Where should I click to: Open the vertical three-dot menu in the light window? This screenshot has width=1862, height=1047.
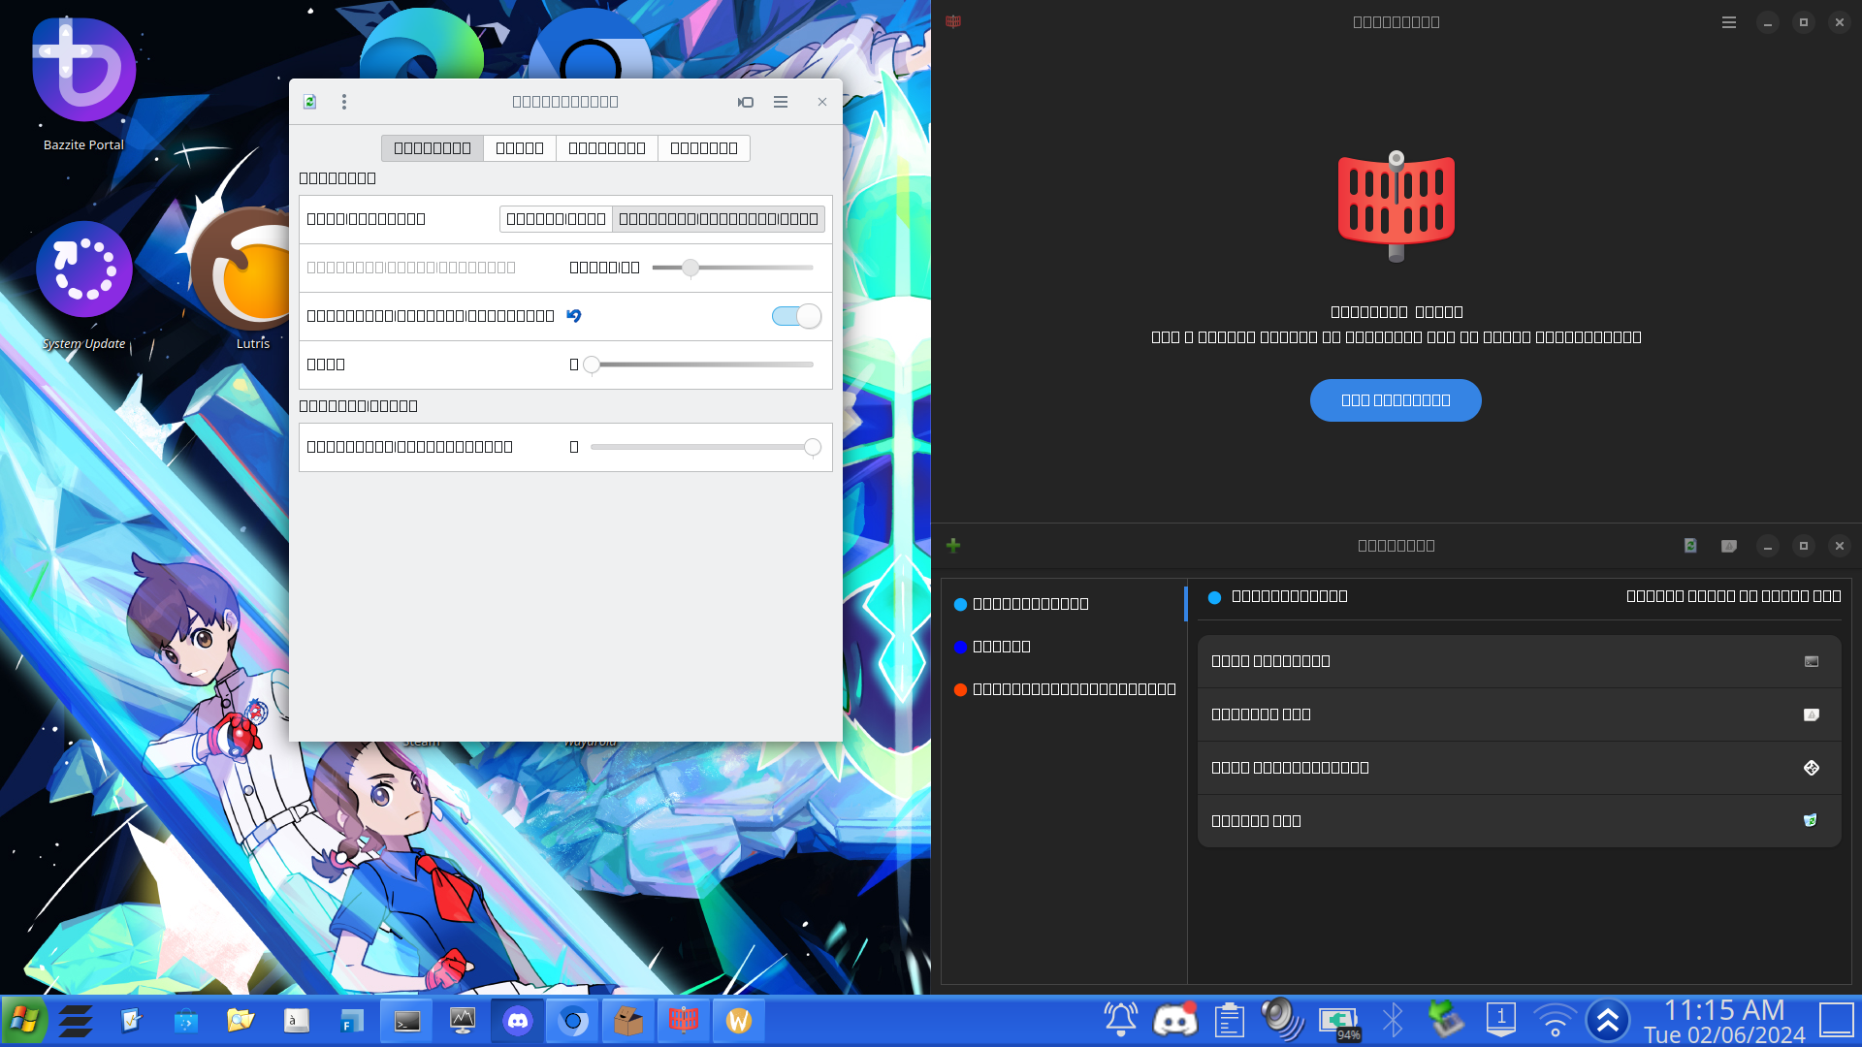pos(344,102)
